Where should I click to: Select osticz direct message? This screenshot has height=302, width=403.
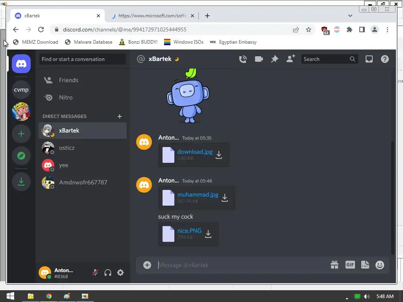83,148
